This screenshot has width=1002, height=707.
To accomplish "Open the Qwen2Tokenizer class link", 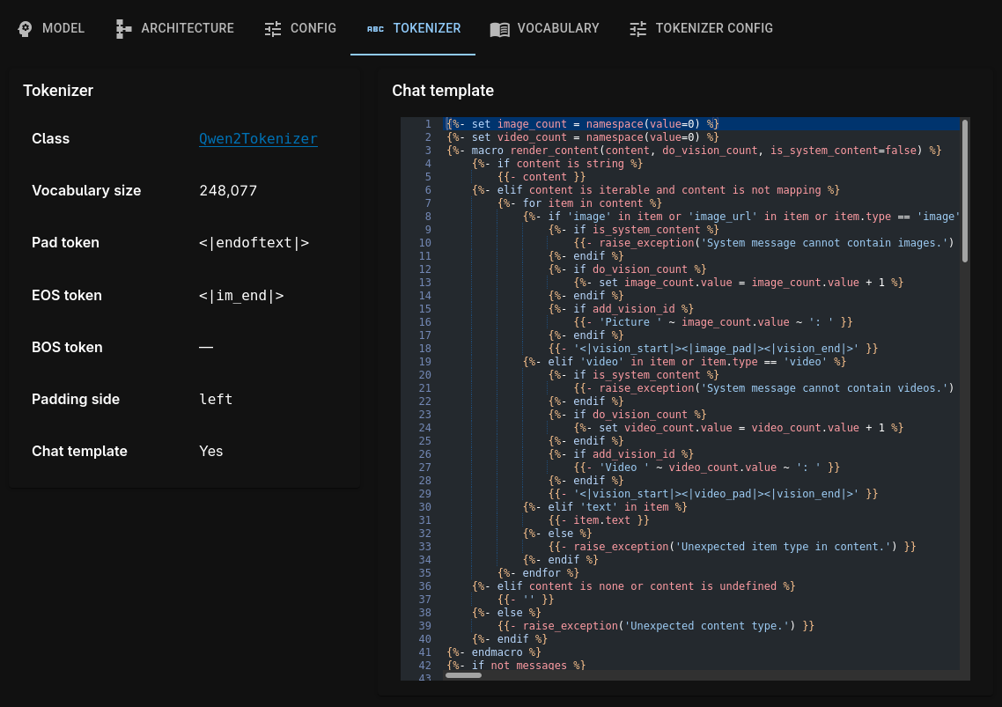I will pos(258,139).
